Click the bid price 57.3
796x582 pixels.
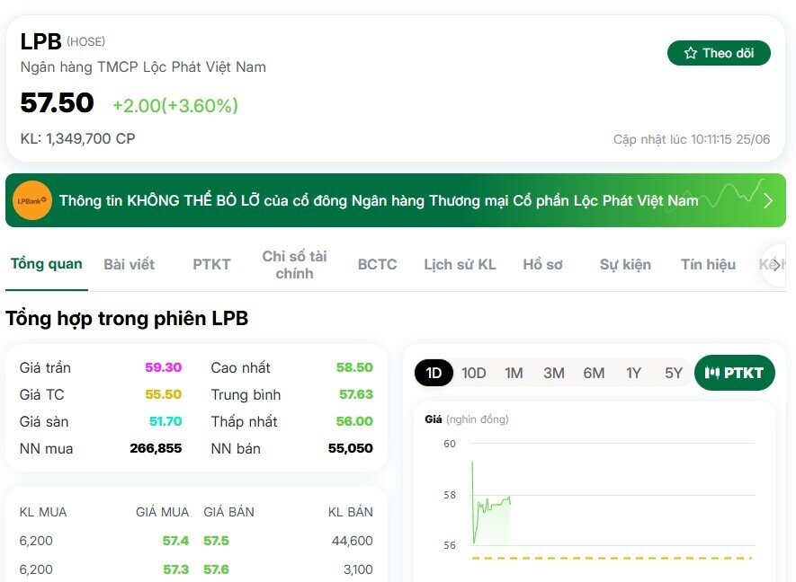click(175, 569)
